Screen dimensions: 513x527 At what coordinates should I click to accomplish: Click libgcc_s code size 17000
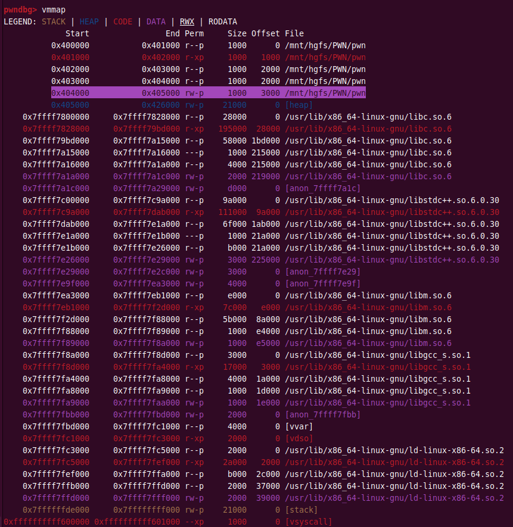(x=235, y=367)
